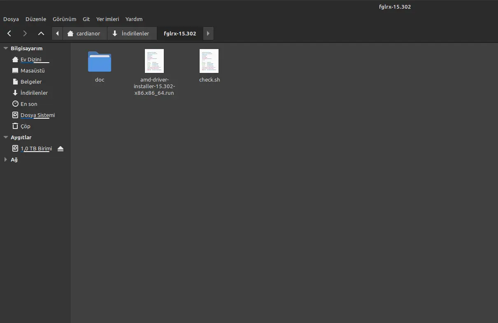Click the İndirilenler download arrow icon in the sidebar

[x=15, y=93]
